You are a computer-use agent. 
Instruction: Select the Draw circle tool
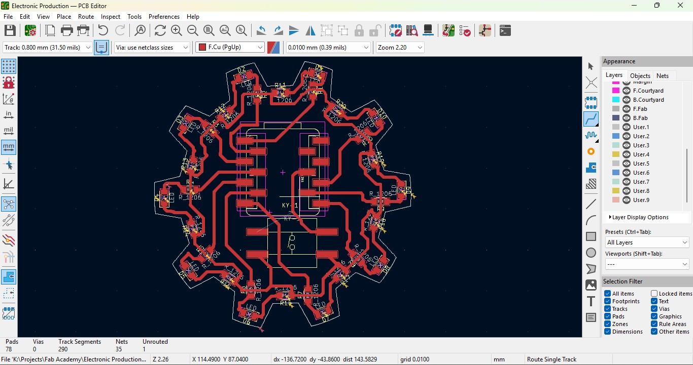[x=591, y=253]
